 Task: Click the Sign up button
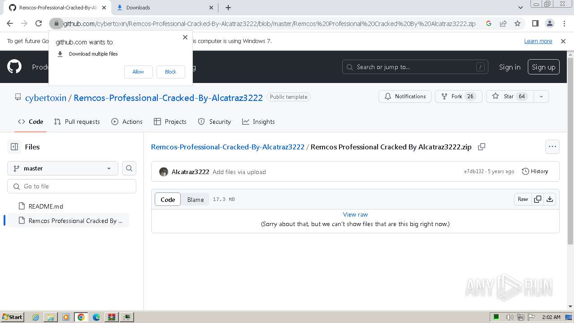point(544,67)
